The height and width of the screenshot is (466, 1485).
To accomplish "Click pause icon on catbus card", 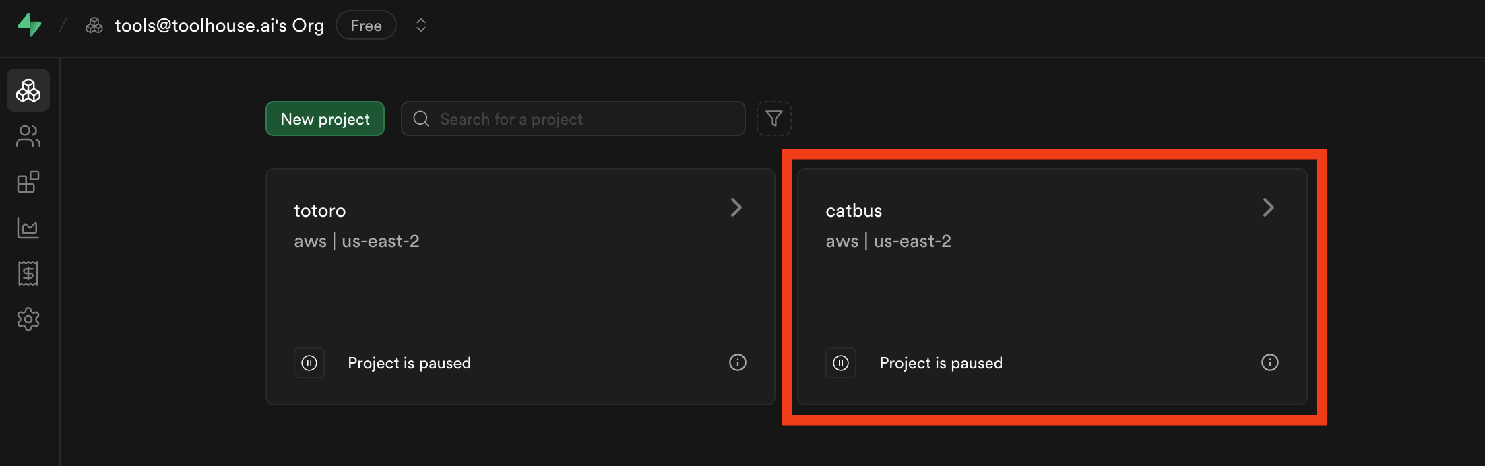I will point(841,363).
